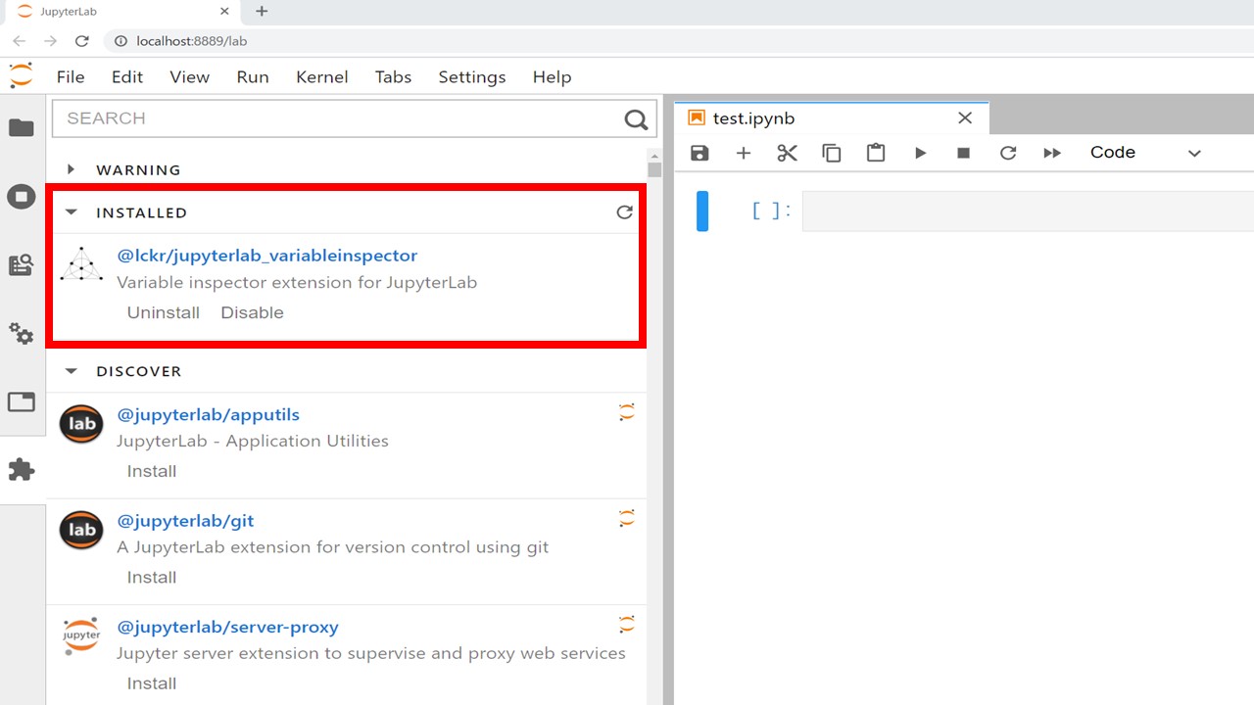
Task: Open a new browser tab
Action: (262, 12)
